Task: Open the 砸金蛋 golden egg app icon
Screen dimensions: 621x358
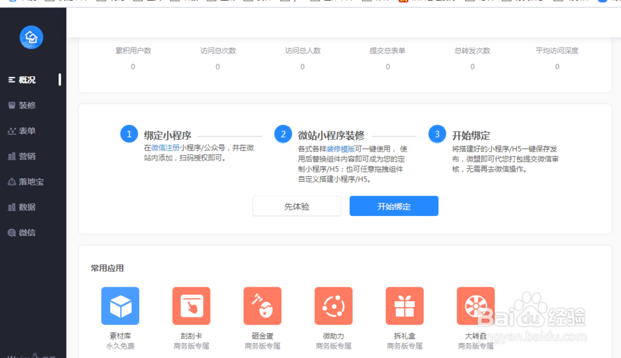Action: 262,305
